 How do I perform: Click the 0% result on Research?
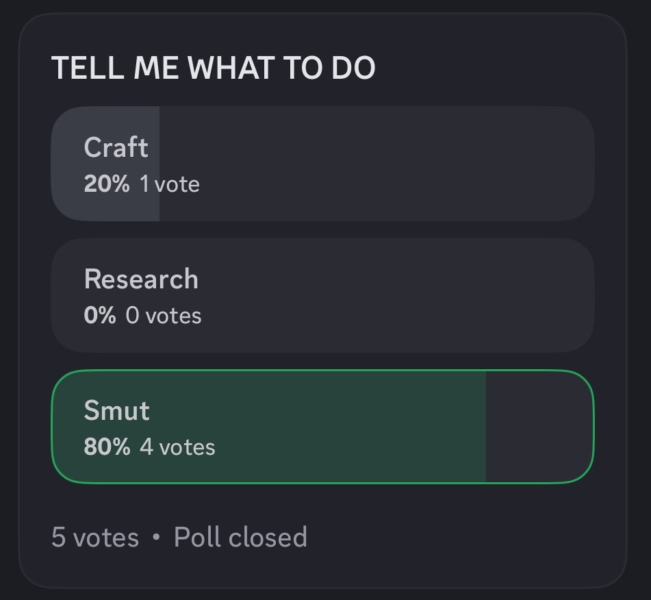coord(100,315)
